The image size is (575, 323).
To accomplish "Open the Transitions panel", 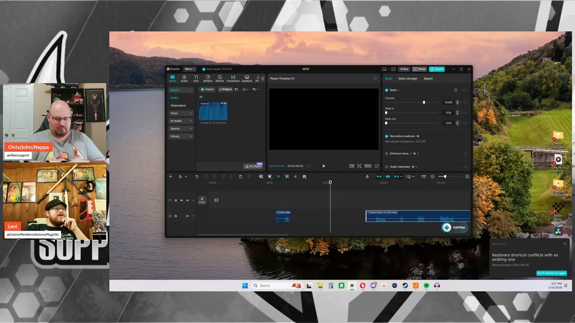I will point(233,79).
